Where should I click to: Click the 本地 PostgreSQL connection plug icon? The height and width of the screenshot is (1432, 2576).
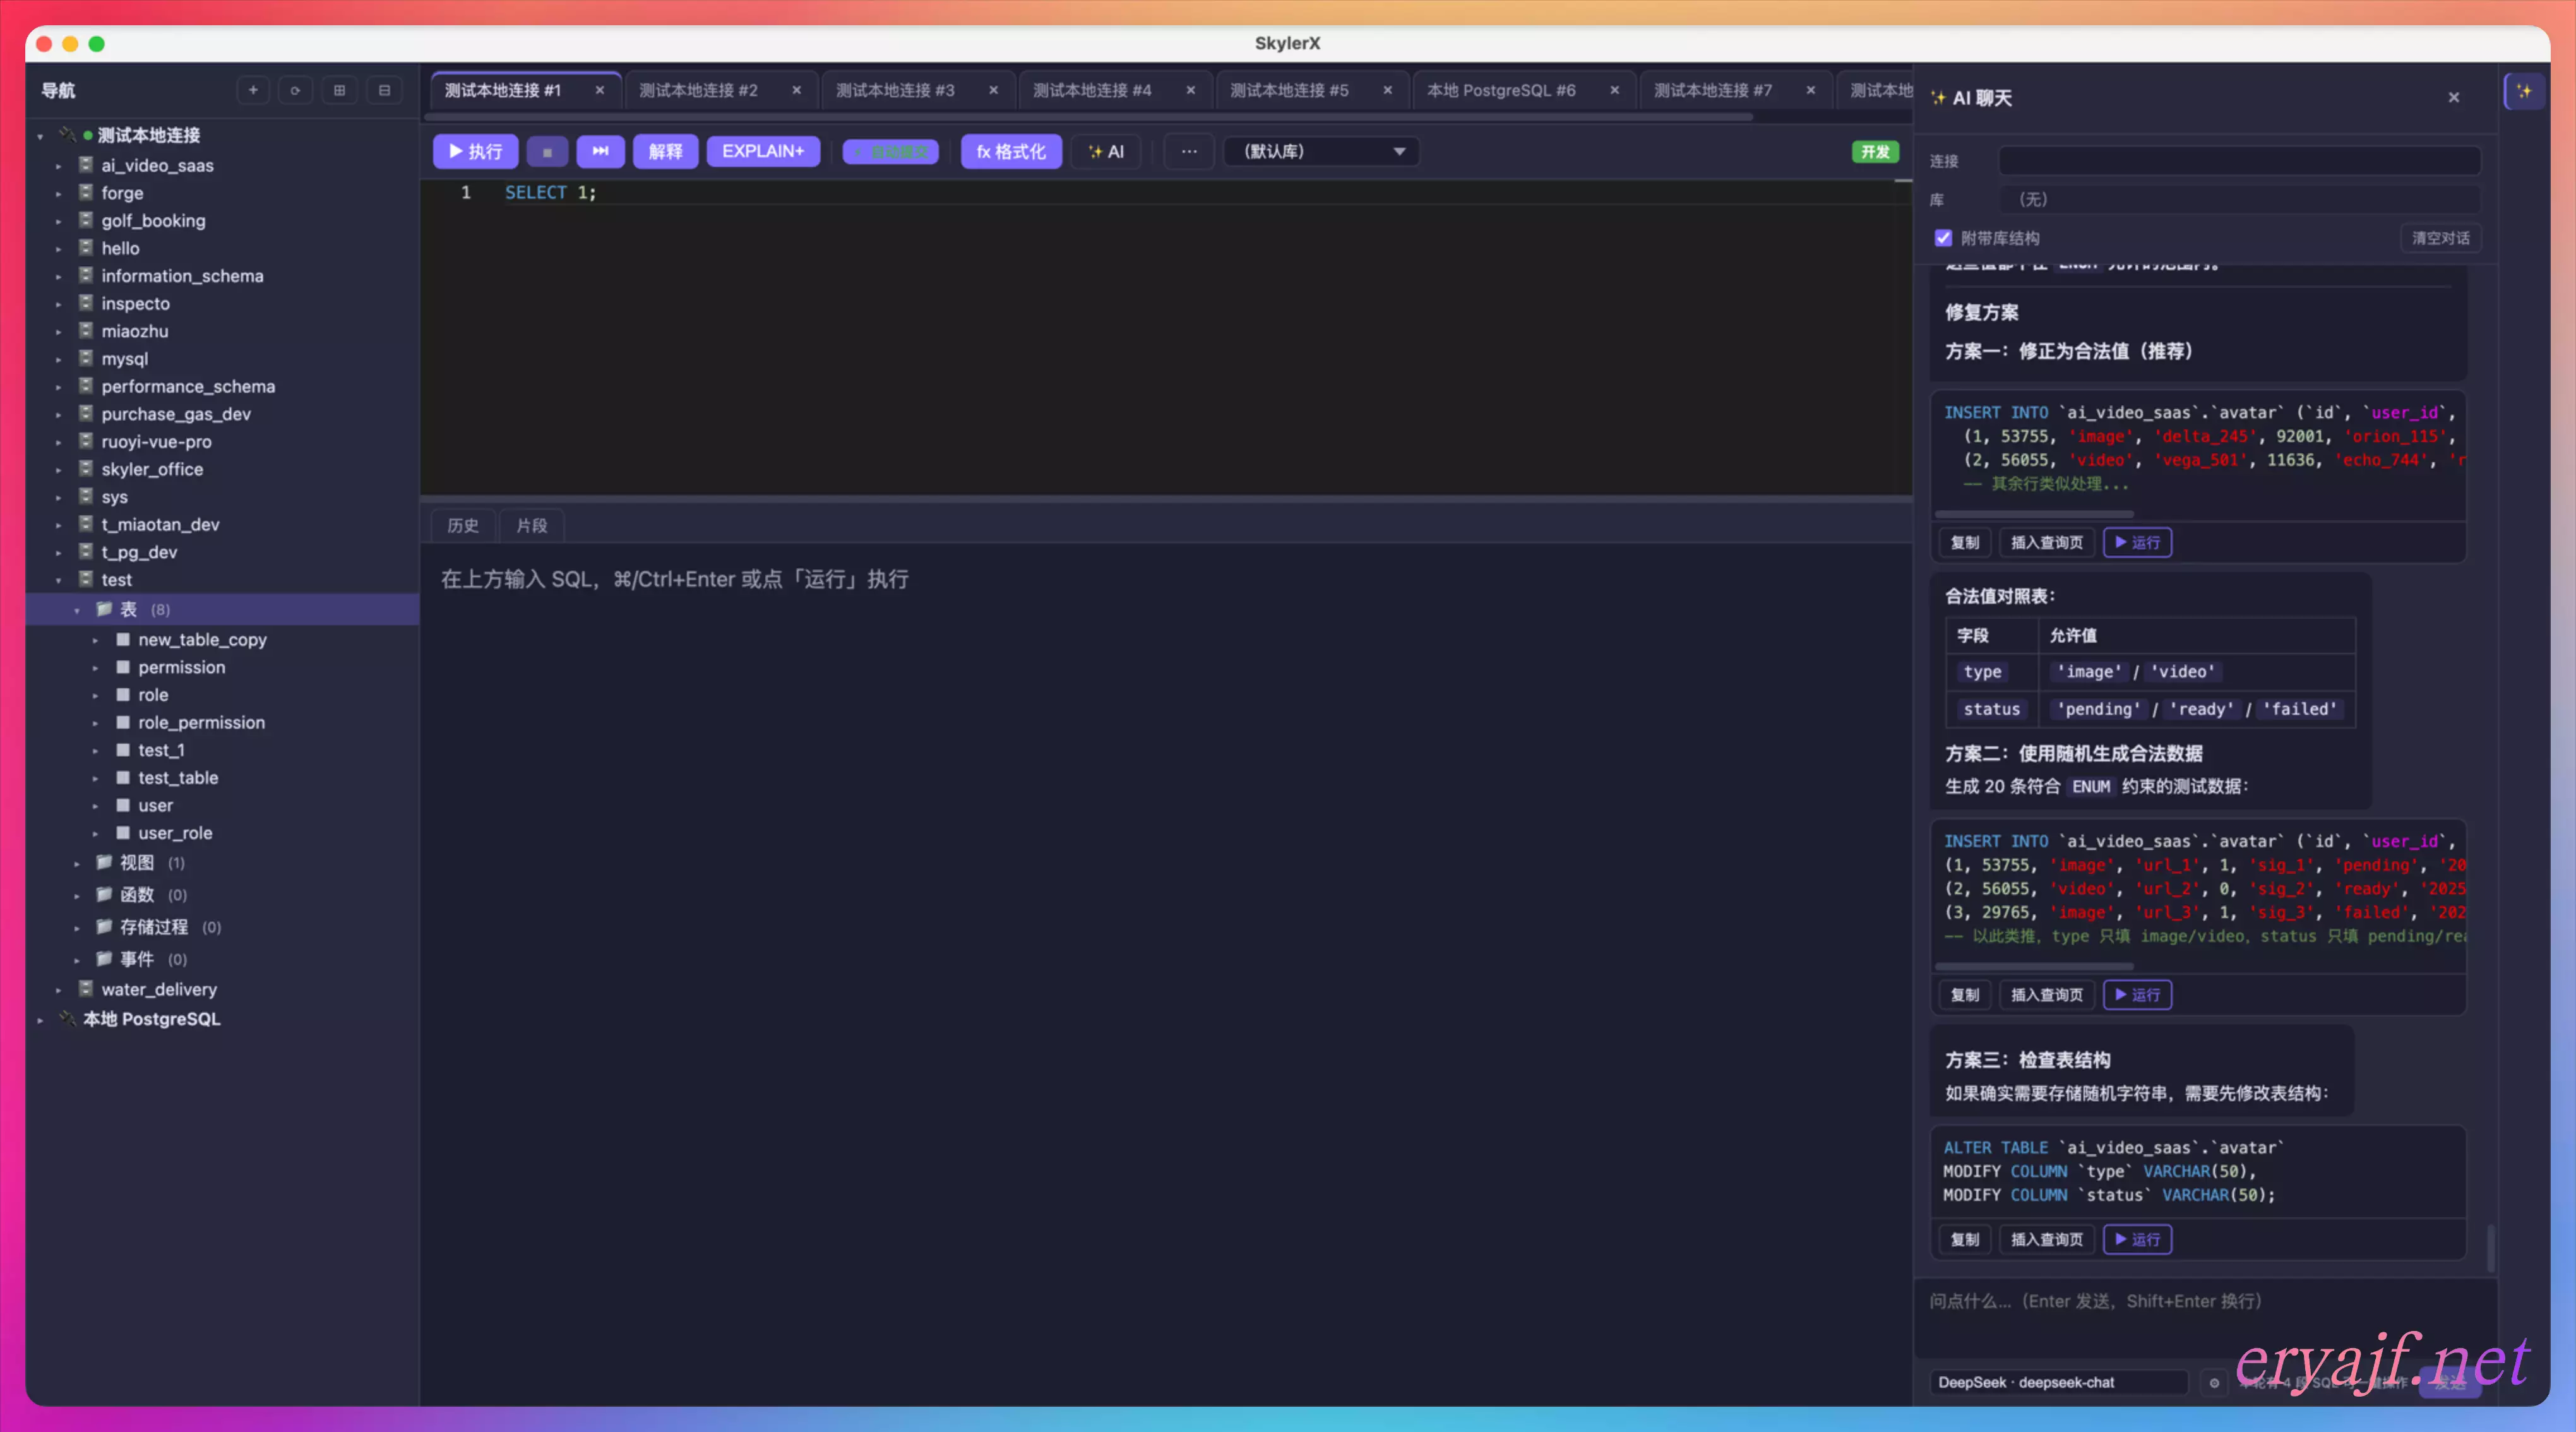point(67,1018)
